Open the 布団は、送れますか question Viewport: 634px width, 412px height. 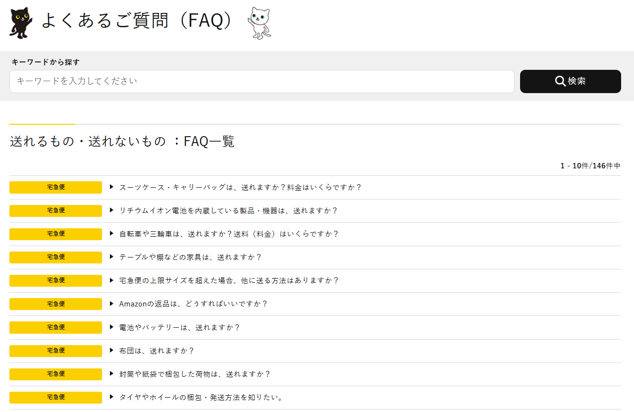(157, 351)
